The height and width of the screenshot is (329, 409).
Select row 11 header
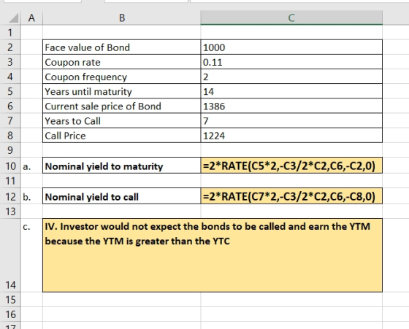(10, 180)
